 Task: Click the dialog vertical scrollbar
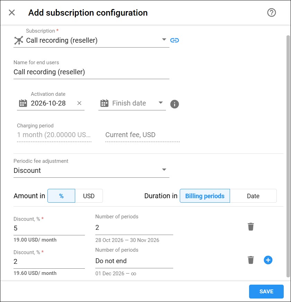pos(288,156)
